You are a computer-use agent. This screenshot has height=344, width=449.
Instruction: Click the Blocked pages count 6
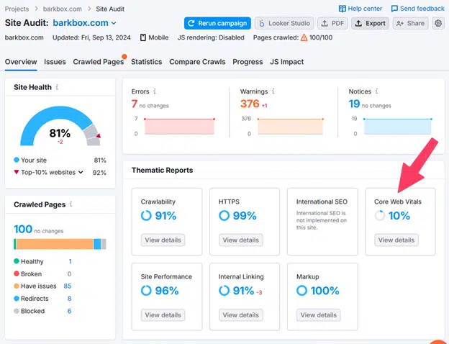point(69,311)
